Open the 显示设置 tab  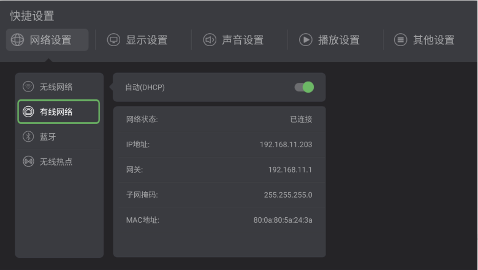(146, 40)
